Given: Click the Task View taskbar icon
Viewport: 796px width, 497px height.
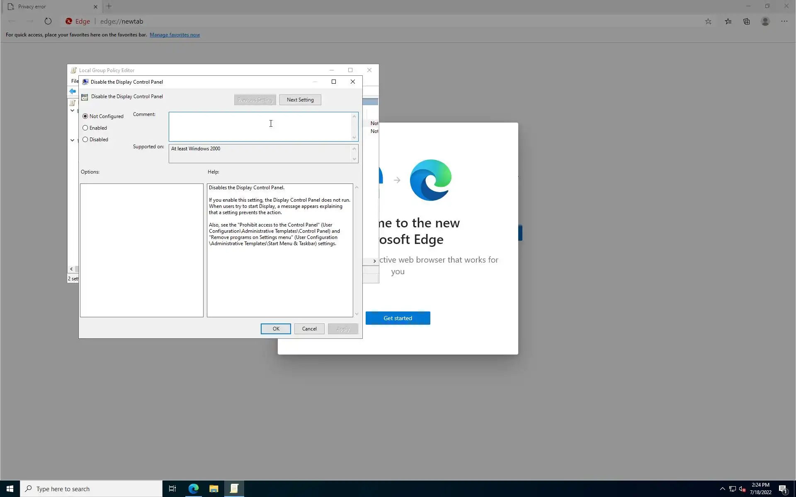Looking at the screenshot, I should [x=172, y=489].
